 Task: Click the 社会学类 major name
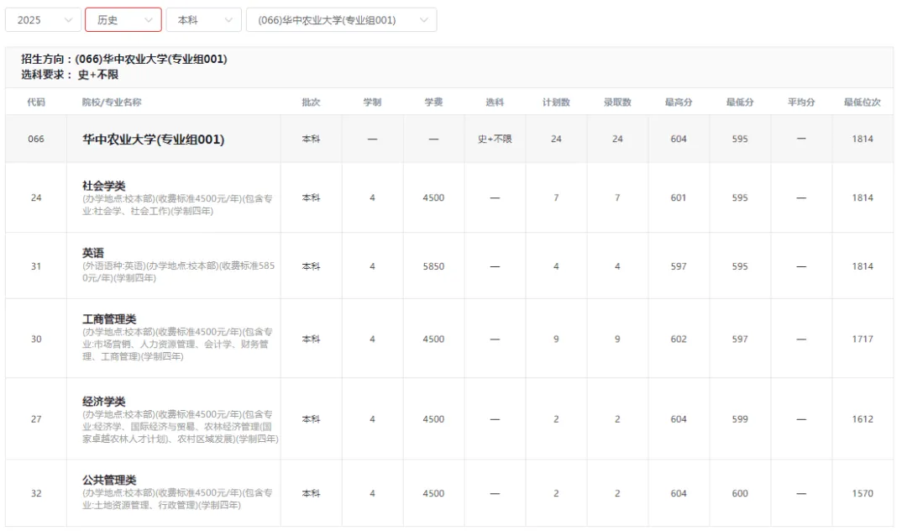(x=103, y=186)
